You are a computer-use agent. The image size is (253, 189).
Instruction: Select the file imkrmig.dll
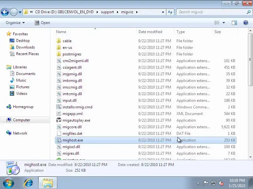point(72,81)
